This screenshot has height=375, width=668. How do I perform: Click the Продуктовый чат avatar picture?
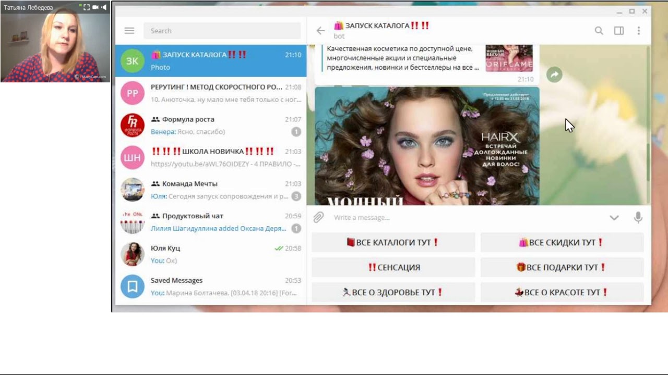pyautogui.click(x=133, y=222)
